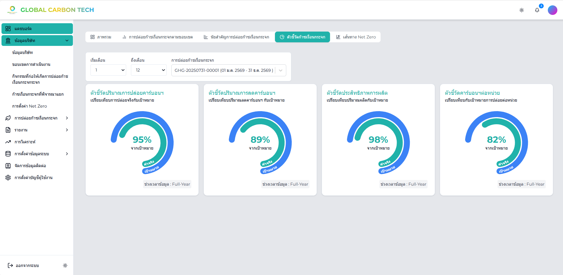The height and width of the screenshot is (275, 563).
Task: Toggle the sun icon at sidebar bottom
Action: coord(65,265)
